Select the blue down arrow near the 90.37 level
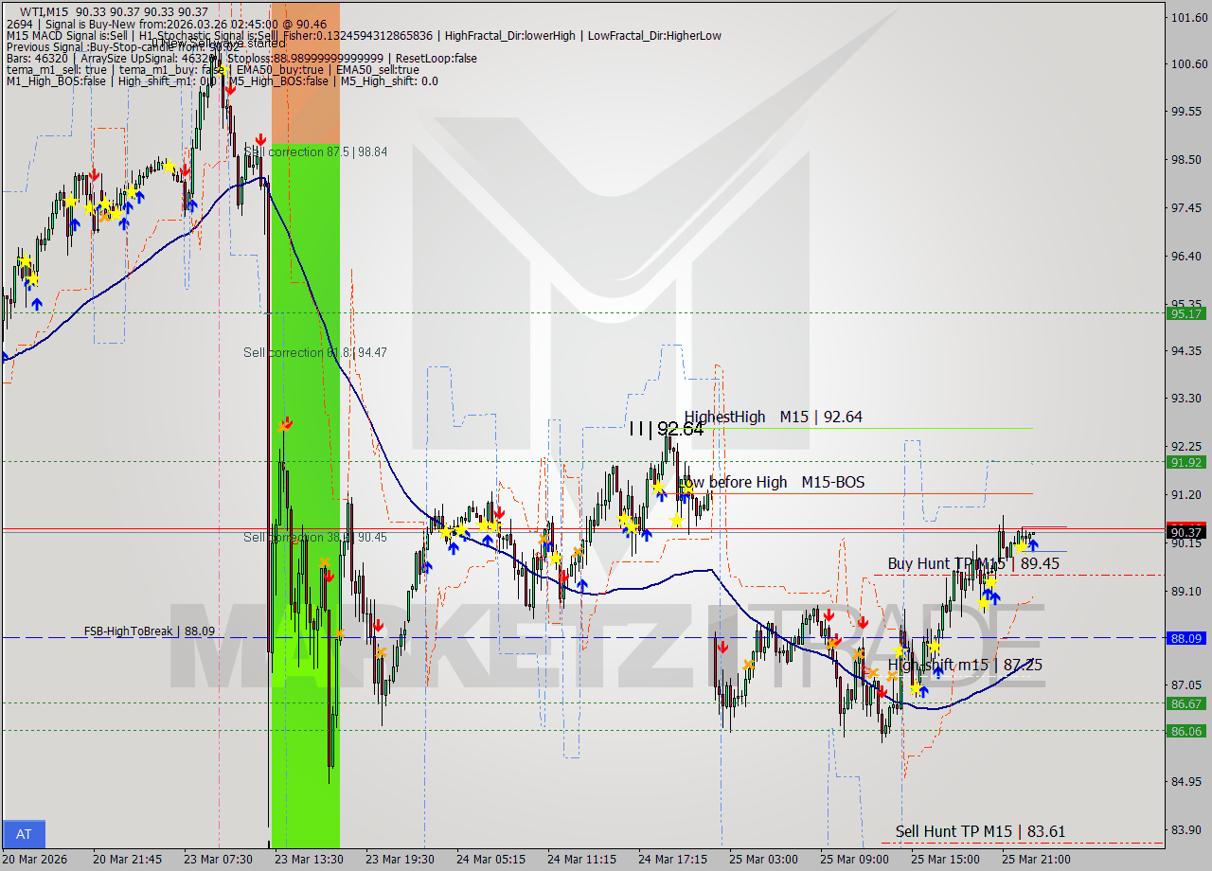The height and width of the screenshot is (871, 1212). click(1033, 545)
